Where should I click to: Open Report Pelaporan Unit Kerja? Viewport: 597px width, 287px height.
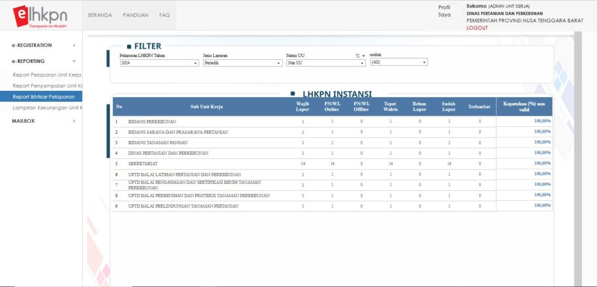coord(47,75)
